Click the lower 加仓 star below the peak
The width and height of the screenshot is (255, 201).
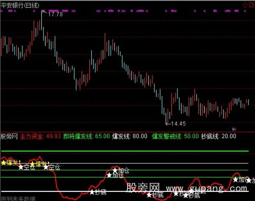click(109, 175)
